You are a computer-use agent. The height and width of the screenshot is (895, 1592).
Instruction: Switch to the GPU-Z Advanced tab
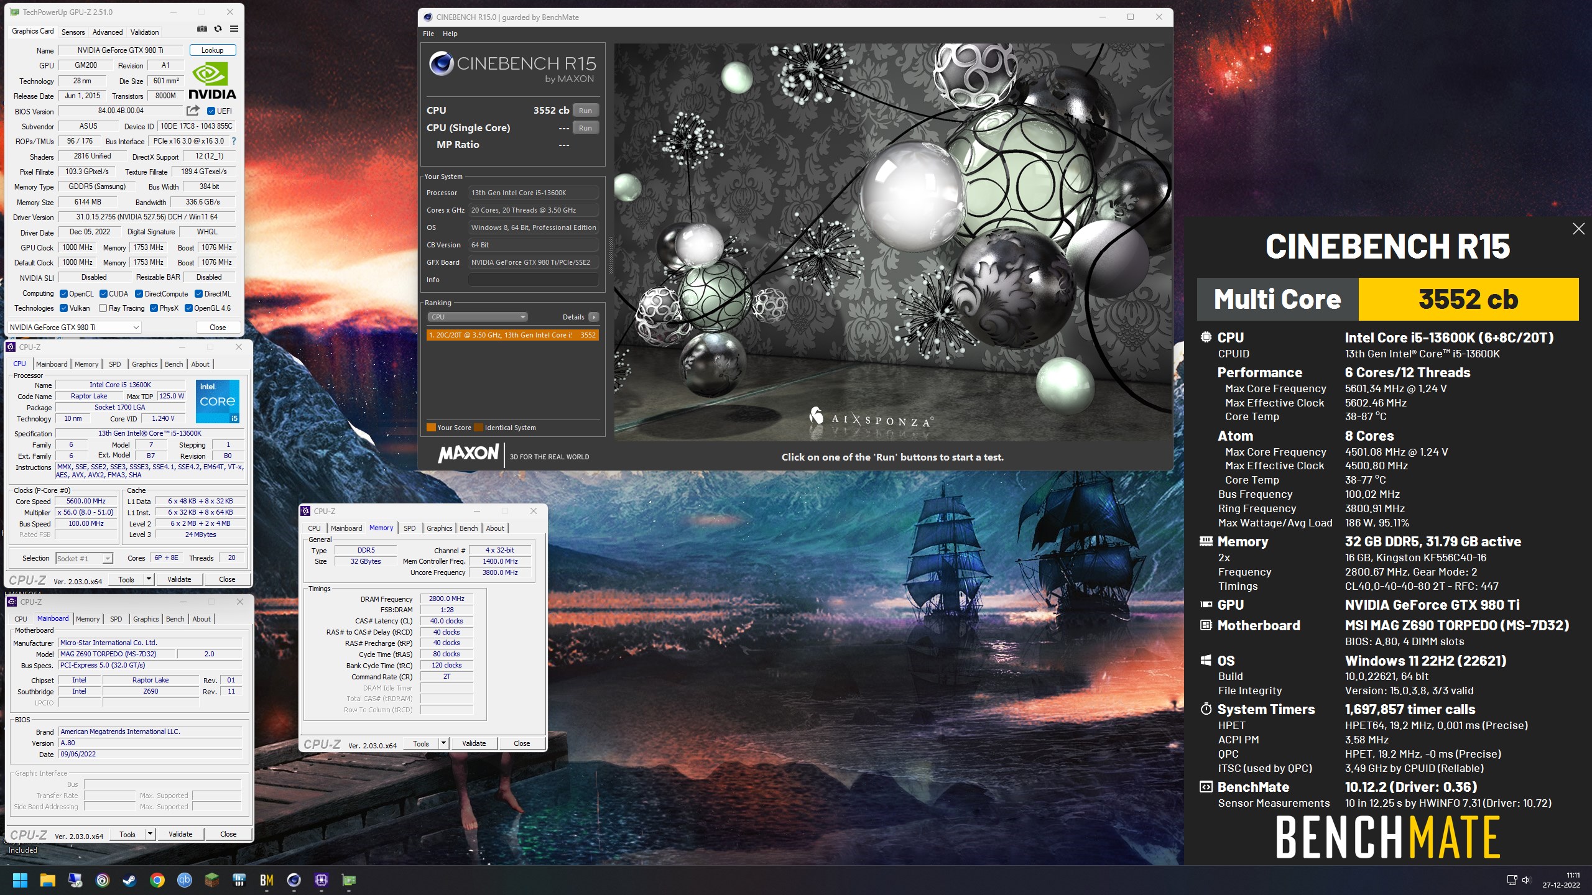[108, 32]
